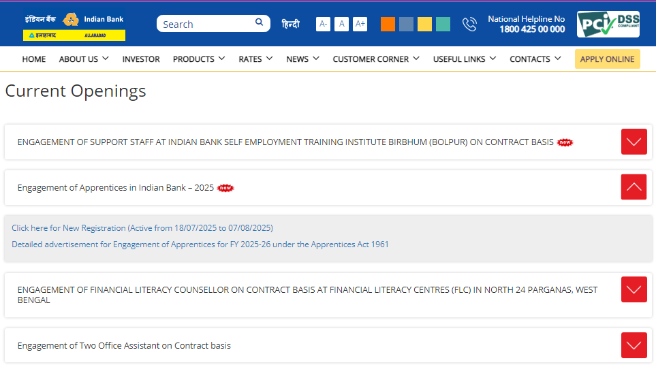Decrease font size with A- button
The image size is (656, 365).
pyautogui.click(x=323, y=25)
